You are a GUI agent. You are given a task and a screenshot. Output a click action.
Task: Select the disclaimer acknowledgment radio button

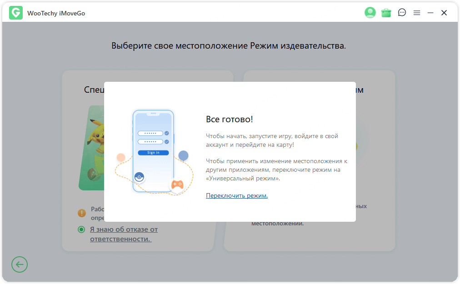tap(81, 229)
